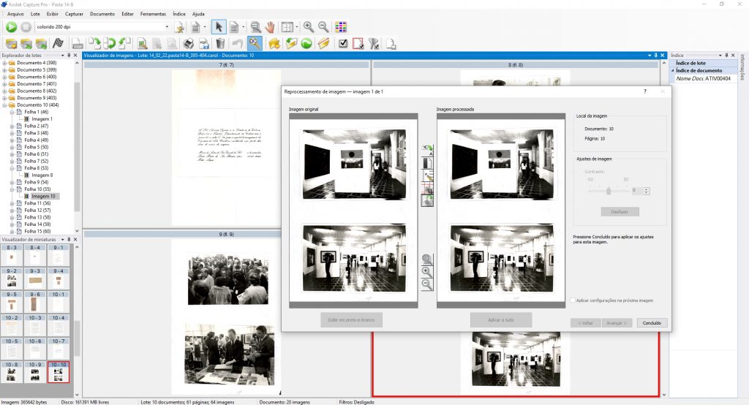Click the Nome Doc field value ATIV00404

718,78
